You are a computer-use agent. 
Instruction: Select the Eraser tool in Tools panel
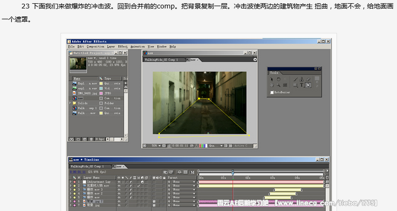[308, 80]
